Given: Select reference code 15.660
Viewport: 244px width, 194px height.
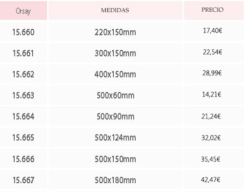Looking at the screenshot, I should pos(23,32).
